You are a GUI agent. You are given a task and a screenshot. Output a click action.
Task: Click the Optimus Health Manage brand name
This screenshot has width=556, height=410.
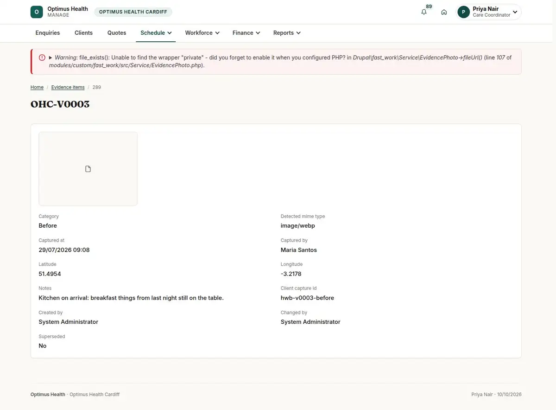(68, 12)
